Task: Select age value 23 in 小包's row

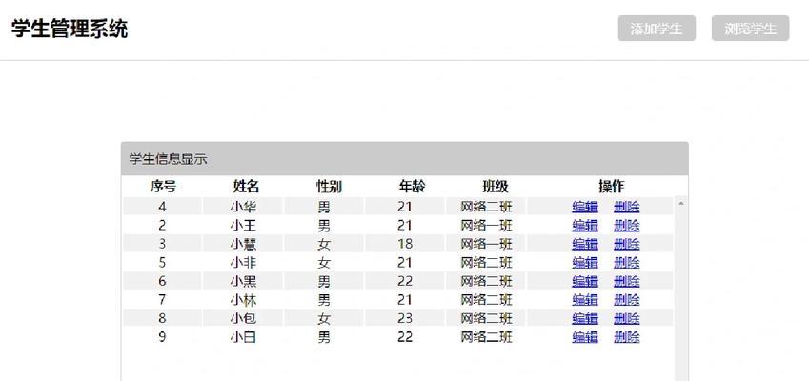Action: [405, 318]
